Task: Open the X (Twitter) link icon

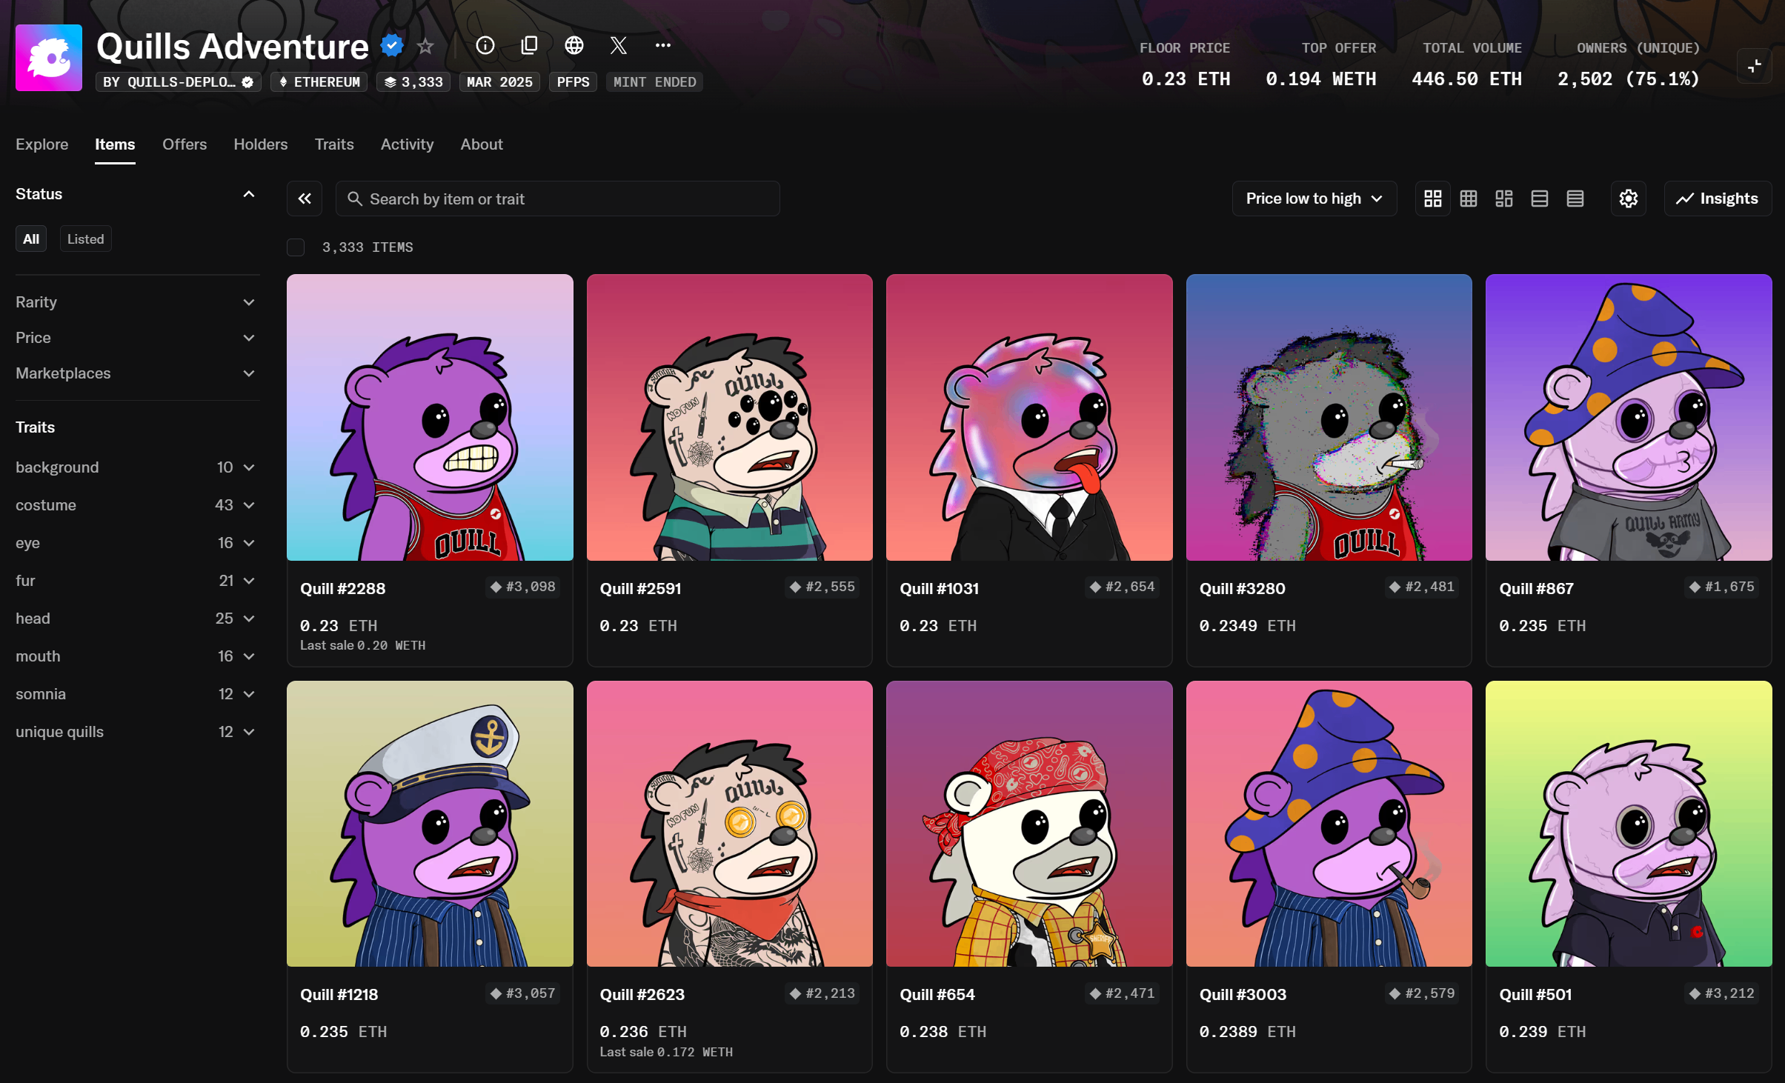Action: [619, 46]
